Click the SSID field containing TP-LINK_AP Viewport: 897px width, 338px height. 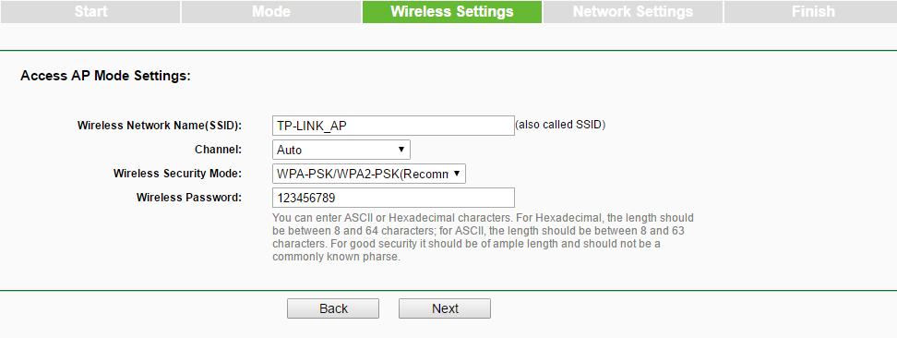[x=393, y=126]
